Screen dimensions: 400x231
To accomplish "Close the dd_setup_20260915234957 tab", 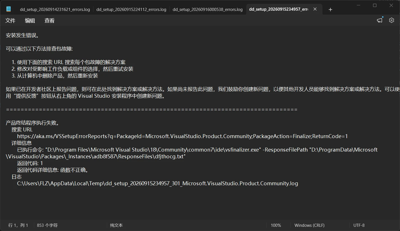I will pos(315,9).
